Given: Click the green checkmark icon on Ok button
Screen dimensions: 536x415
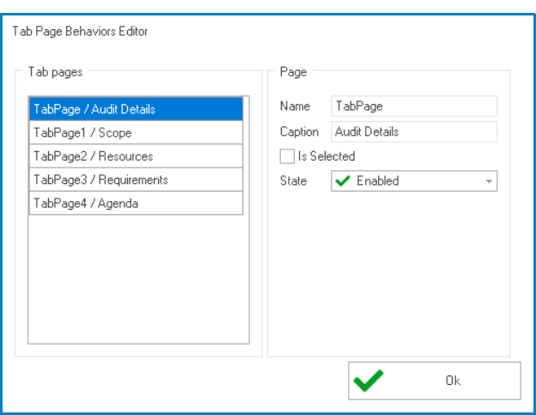Looking at the screenshot, I should (x=368, y=381).
